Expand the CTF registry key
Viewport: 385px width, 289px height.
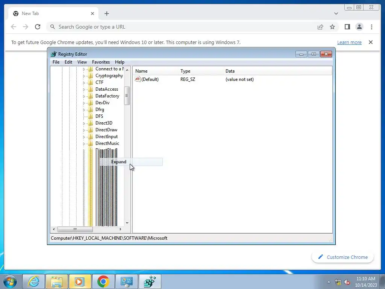click(84, 82)
